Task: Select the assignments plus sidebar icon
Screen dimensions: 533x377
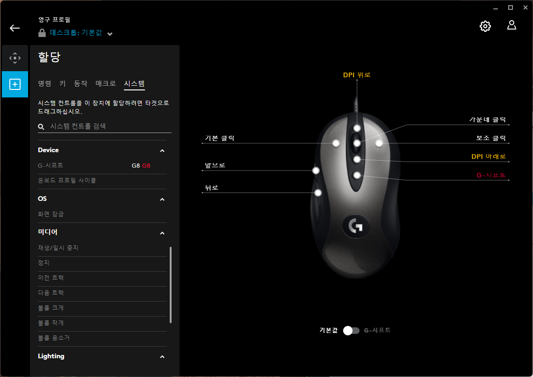Action: [x=15, y=84]
